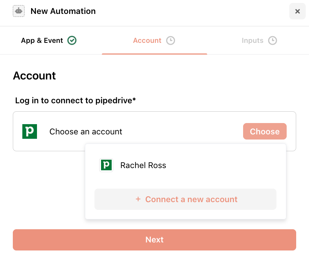
Task: Click the clock icon next to Inputs
Action: 272,40
